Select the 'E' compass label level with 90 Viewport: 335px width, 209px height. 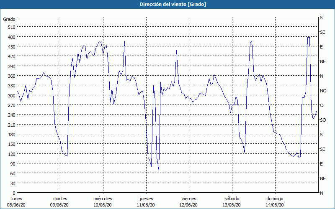321,164
